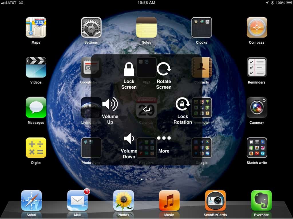Screen dimensions: 293x219
Task: Open More options in the overlay menu
Action: coord(164,144)
